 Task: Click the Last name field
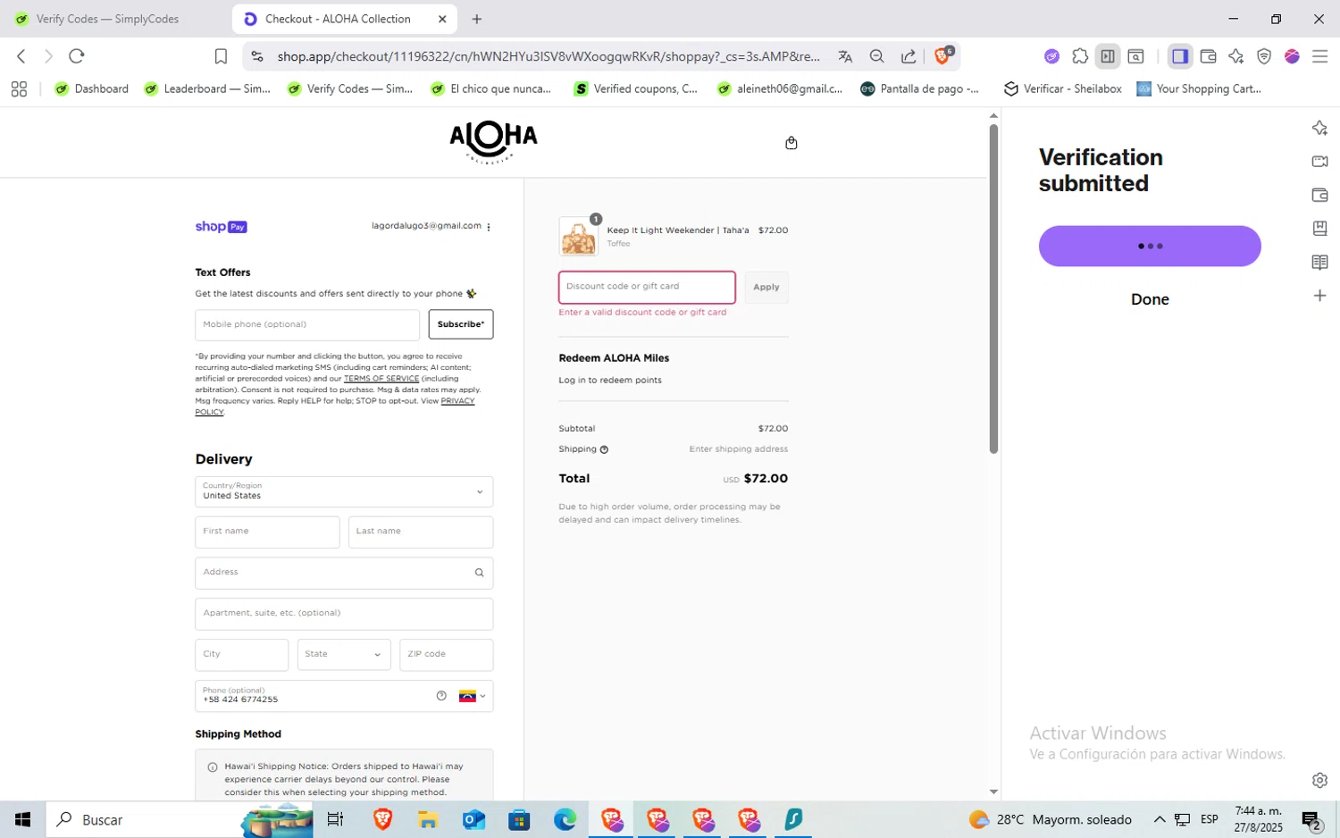click(x=421, y=532)
